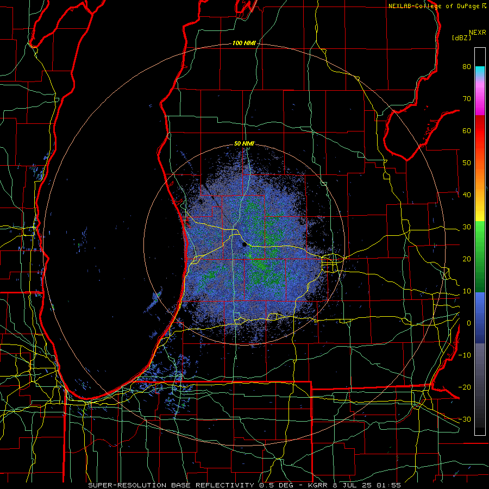Select the 50 NMI range ring label

[x=244, y=143]
